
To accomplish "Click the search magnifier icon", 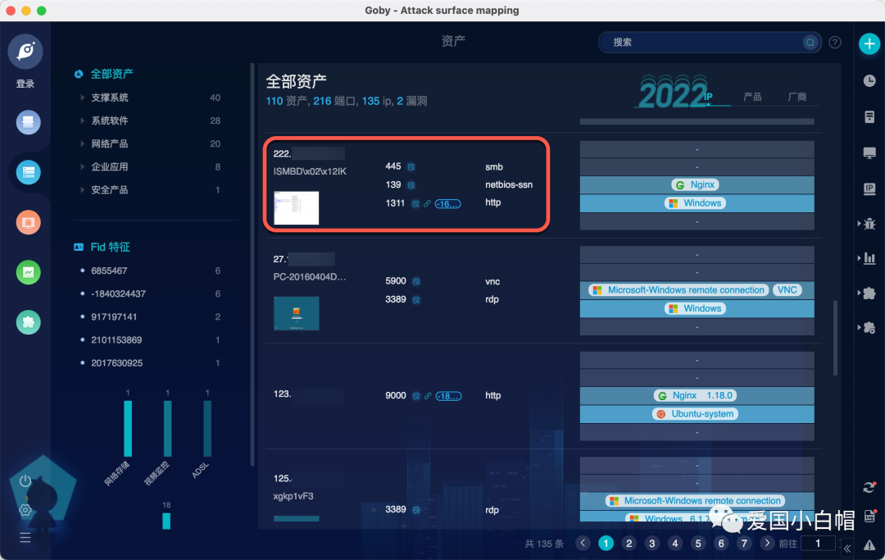I will [810, 43].
